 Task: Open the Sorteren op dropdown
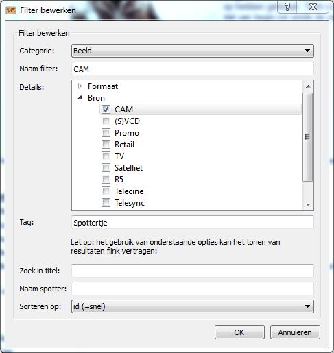pyautogui.click(x=193, y=306)
